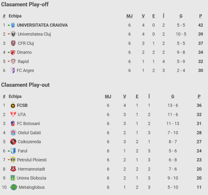The image size is (208, 195).
Task: Open the Unirea Slobozia team link
Action: 31,178
